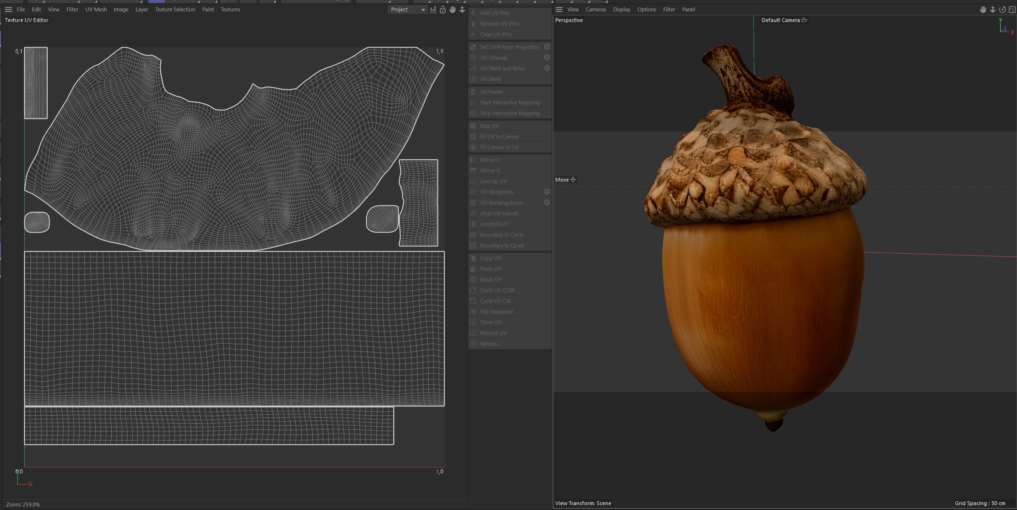
Task: Open UV Rectangularize options gear
Action: click(x=547, y=202)
